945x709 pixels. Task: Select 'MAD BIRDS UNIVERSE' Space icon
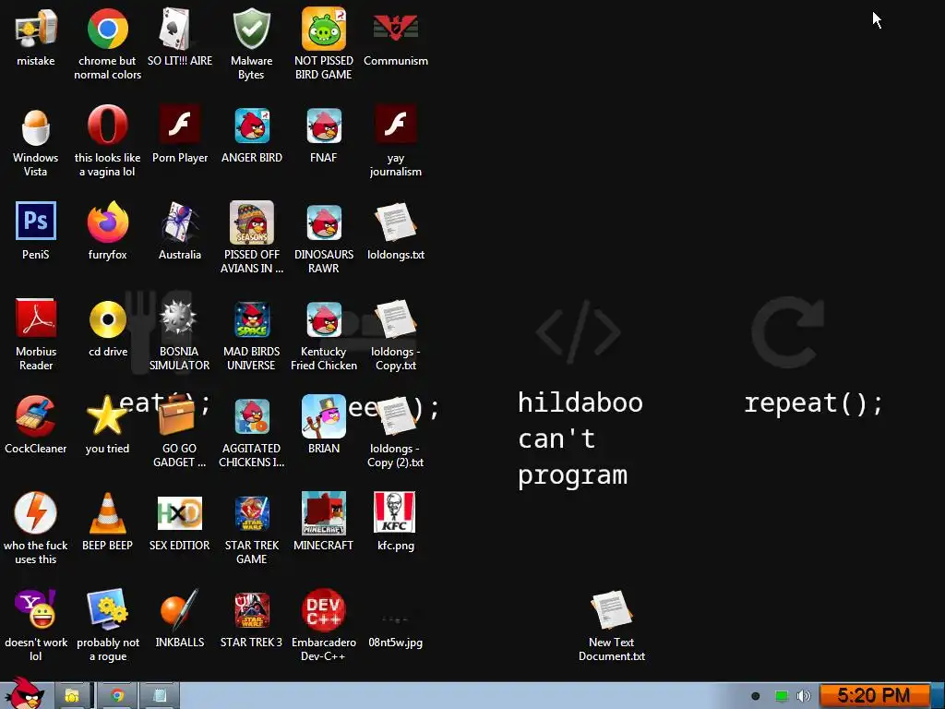coord(251,318)
